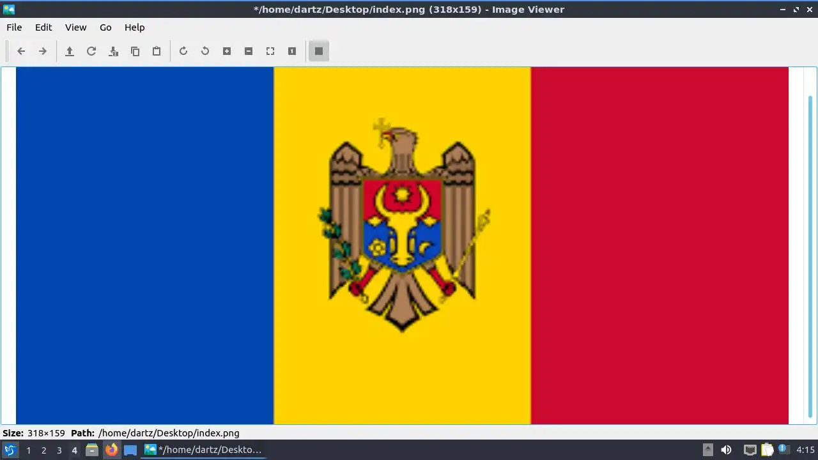The height and width of the screenshot is (460, 818).
Task: Toggle the highlighted square toolbar button
Action: click(x=319, y=51)
